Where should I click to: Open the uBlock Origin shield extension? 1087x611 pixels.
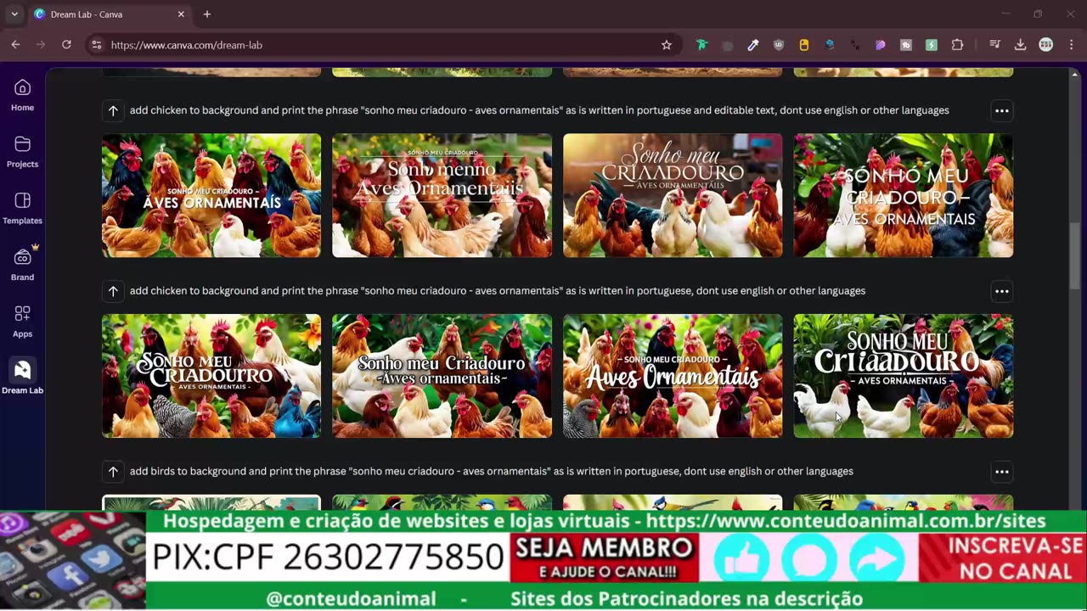coord(779,45)
